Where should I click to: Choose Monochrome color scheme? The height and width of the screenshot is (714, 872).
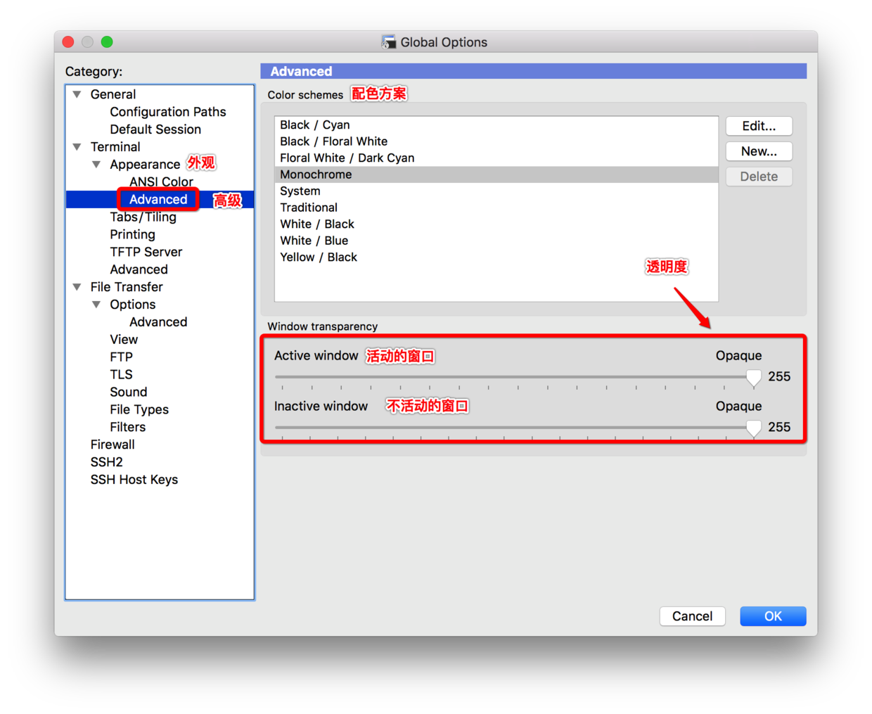pyautogui.click(x=496, y=174)
